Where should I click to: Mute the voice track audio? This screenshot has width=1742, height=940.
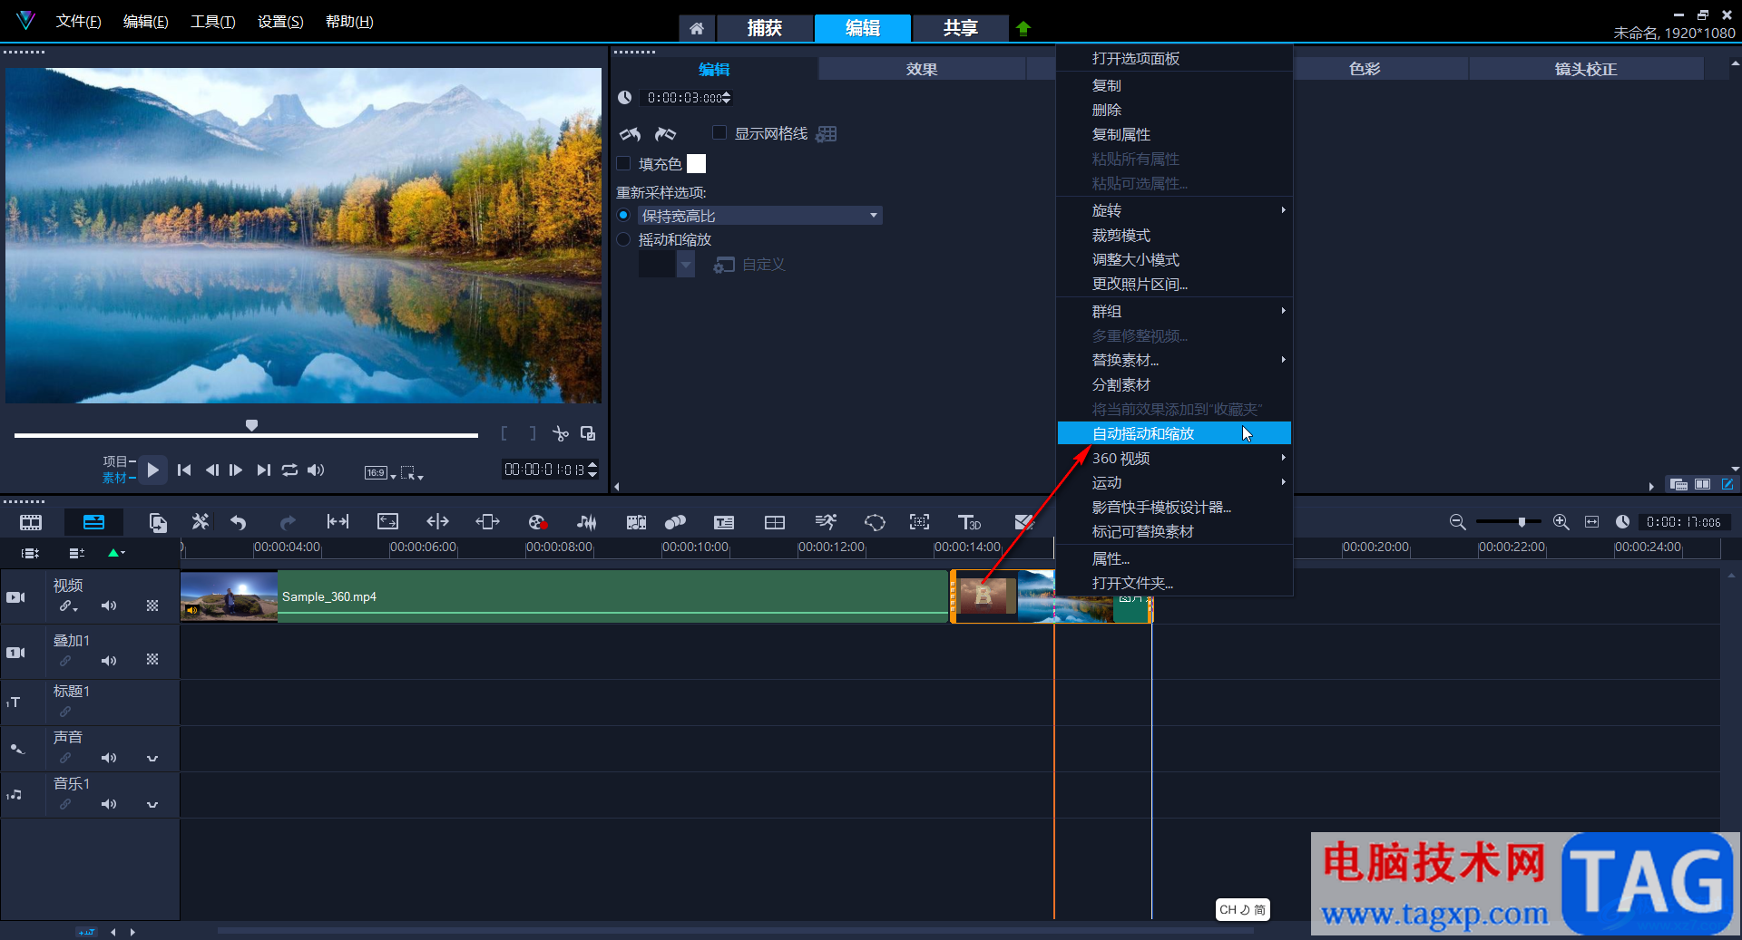coord(109,758)
